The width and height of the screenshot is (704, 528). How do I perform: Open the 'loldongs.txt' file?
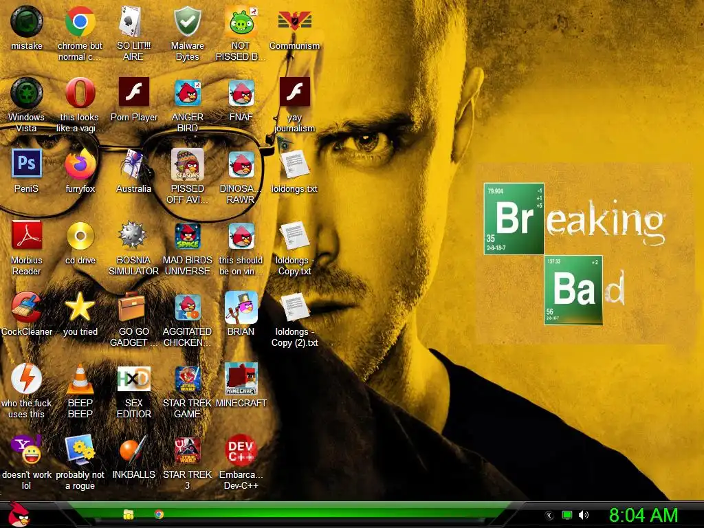pos(294,165)
